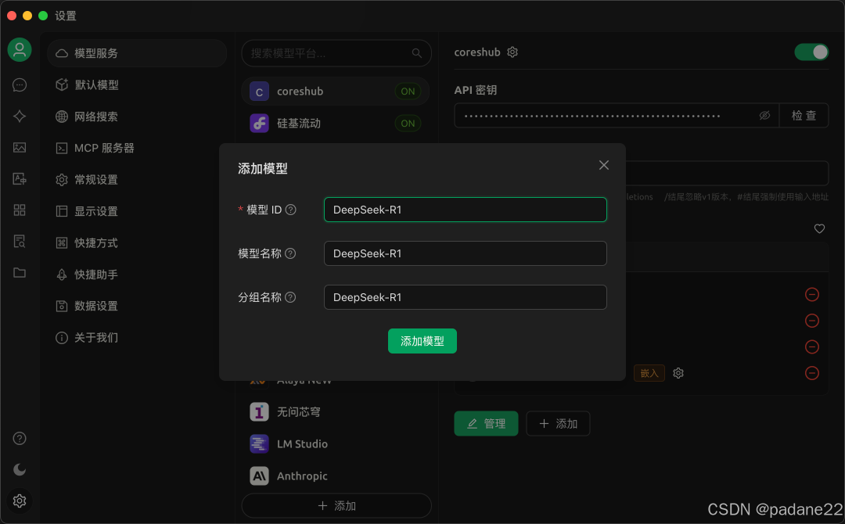
Task: Switch theme with the moon icon
Action: [x=20, y=469]
